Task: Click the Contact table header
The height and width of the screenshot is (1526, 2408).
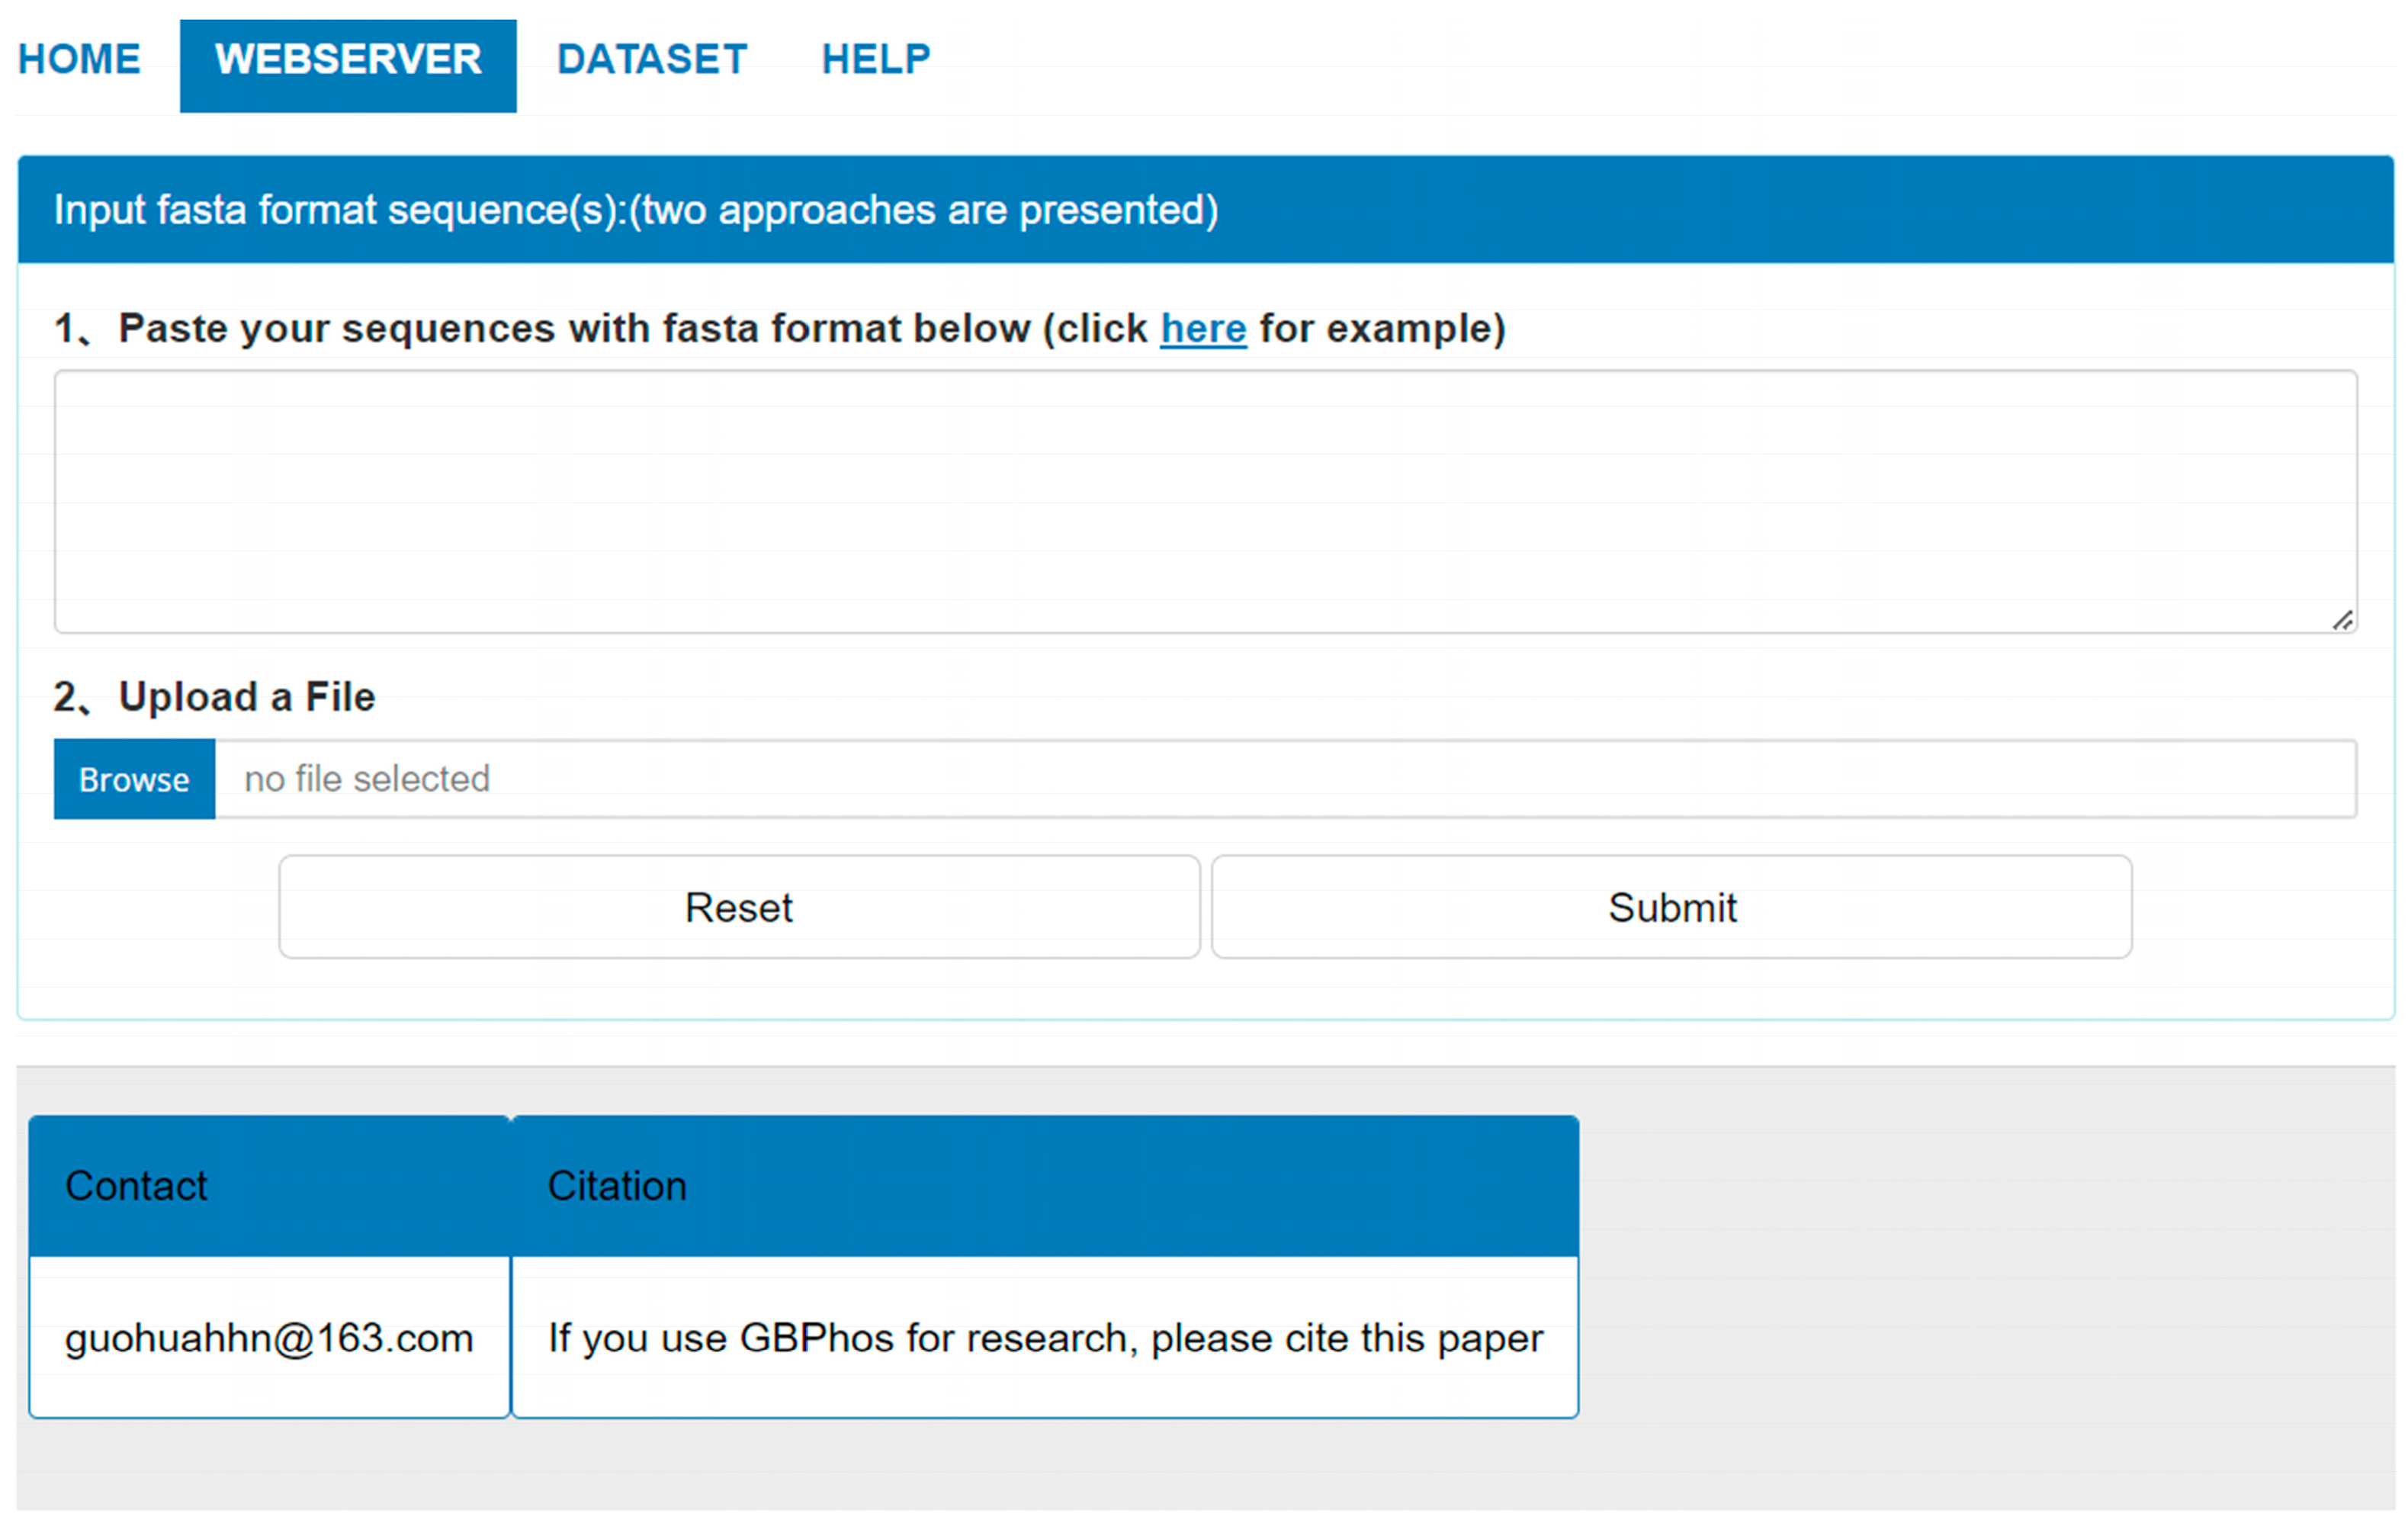Action: pyautogui.click(x=136, y=1186)
